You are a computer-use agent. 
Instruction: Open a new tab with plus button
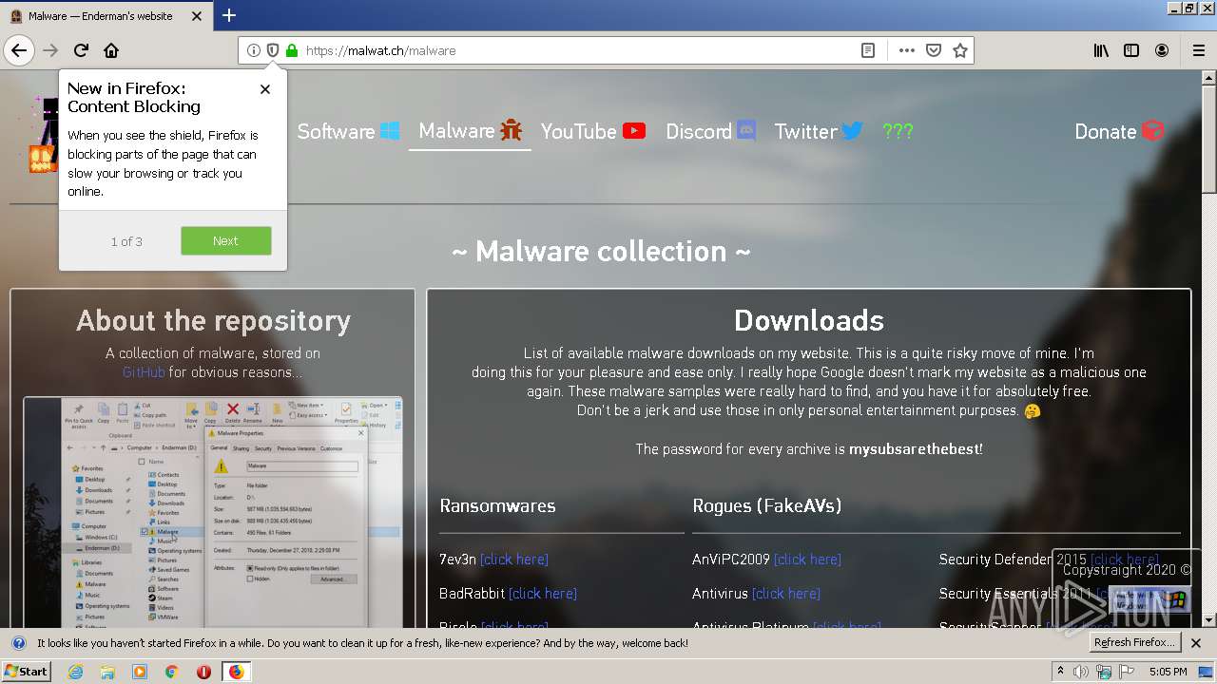(229, 15)
